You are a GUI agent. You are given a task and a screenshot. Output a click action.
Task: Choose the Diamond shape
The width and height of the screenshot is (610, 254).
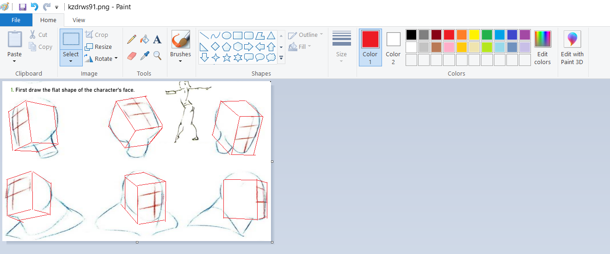coord(215,47)
